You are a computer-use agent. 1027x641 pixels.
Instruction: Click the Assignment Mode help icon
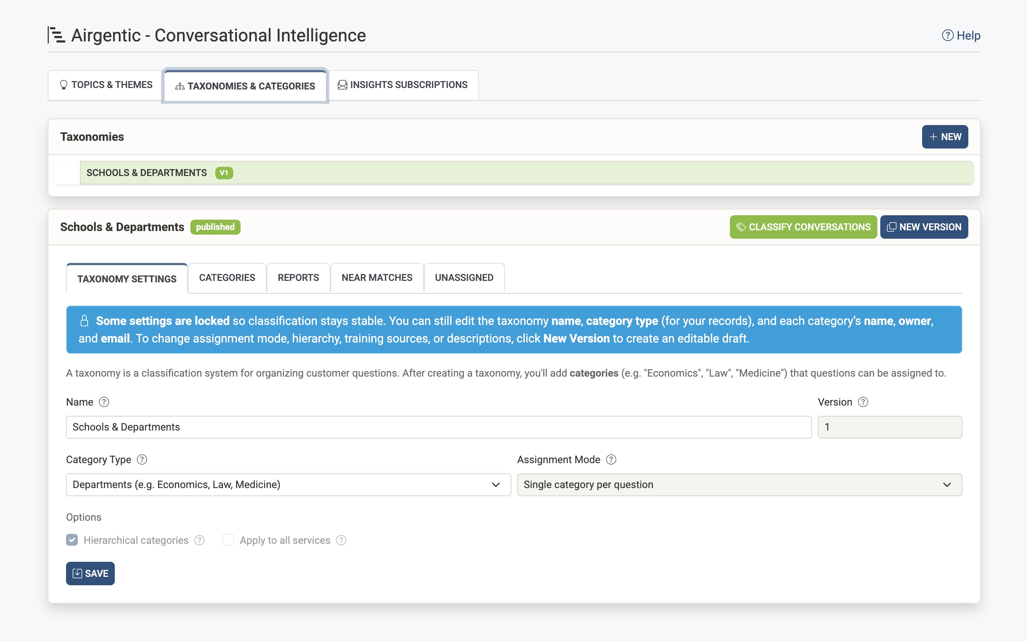pyautogui.click(x=611, y=459)
